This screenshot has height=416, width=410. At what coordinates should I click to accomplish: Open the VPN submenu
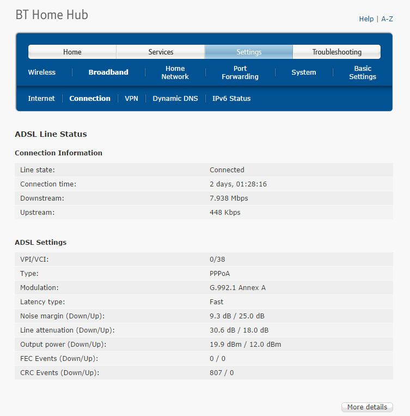tap(131, 99)
